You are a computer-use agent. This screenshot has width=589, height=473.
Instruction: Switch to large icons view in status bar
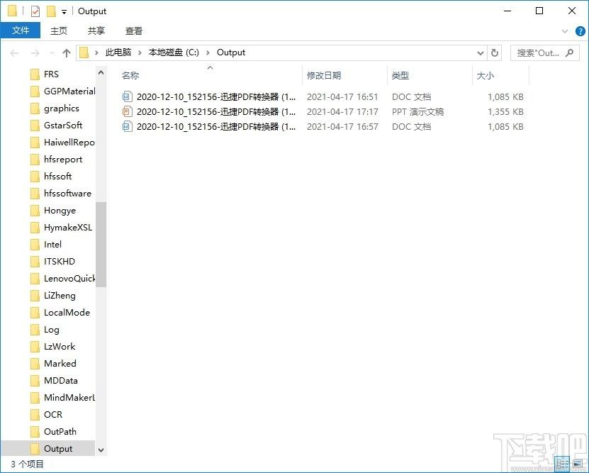pyautogui.click(x=578, y=464)
